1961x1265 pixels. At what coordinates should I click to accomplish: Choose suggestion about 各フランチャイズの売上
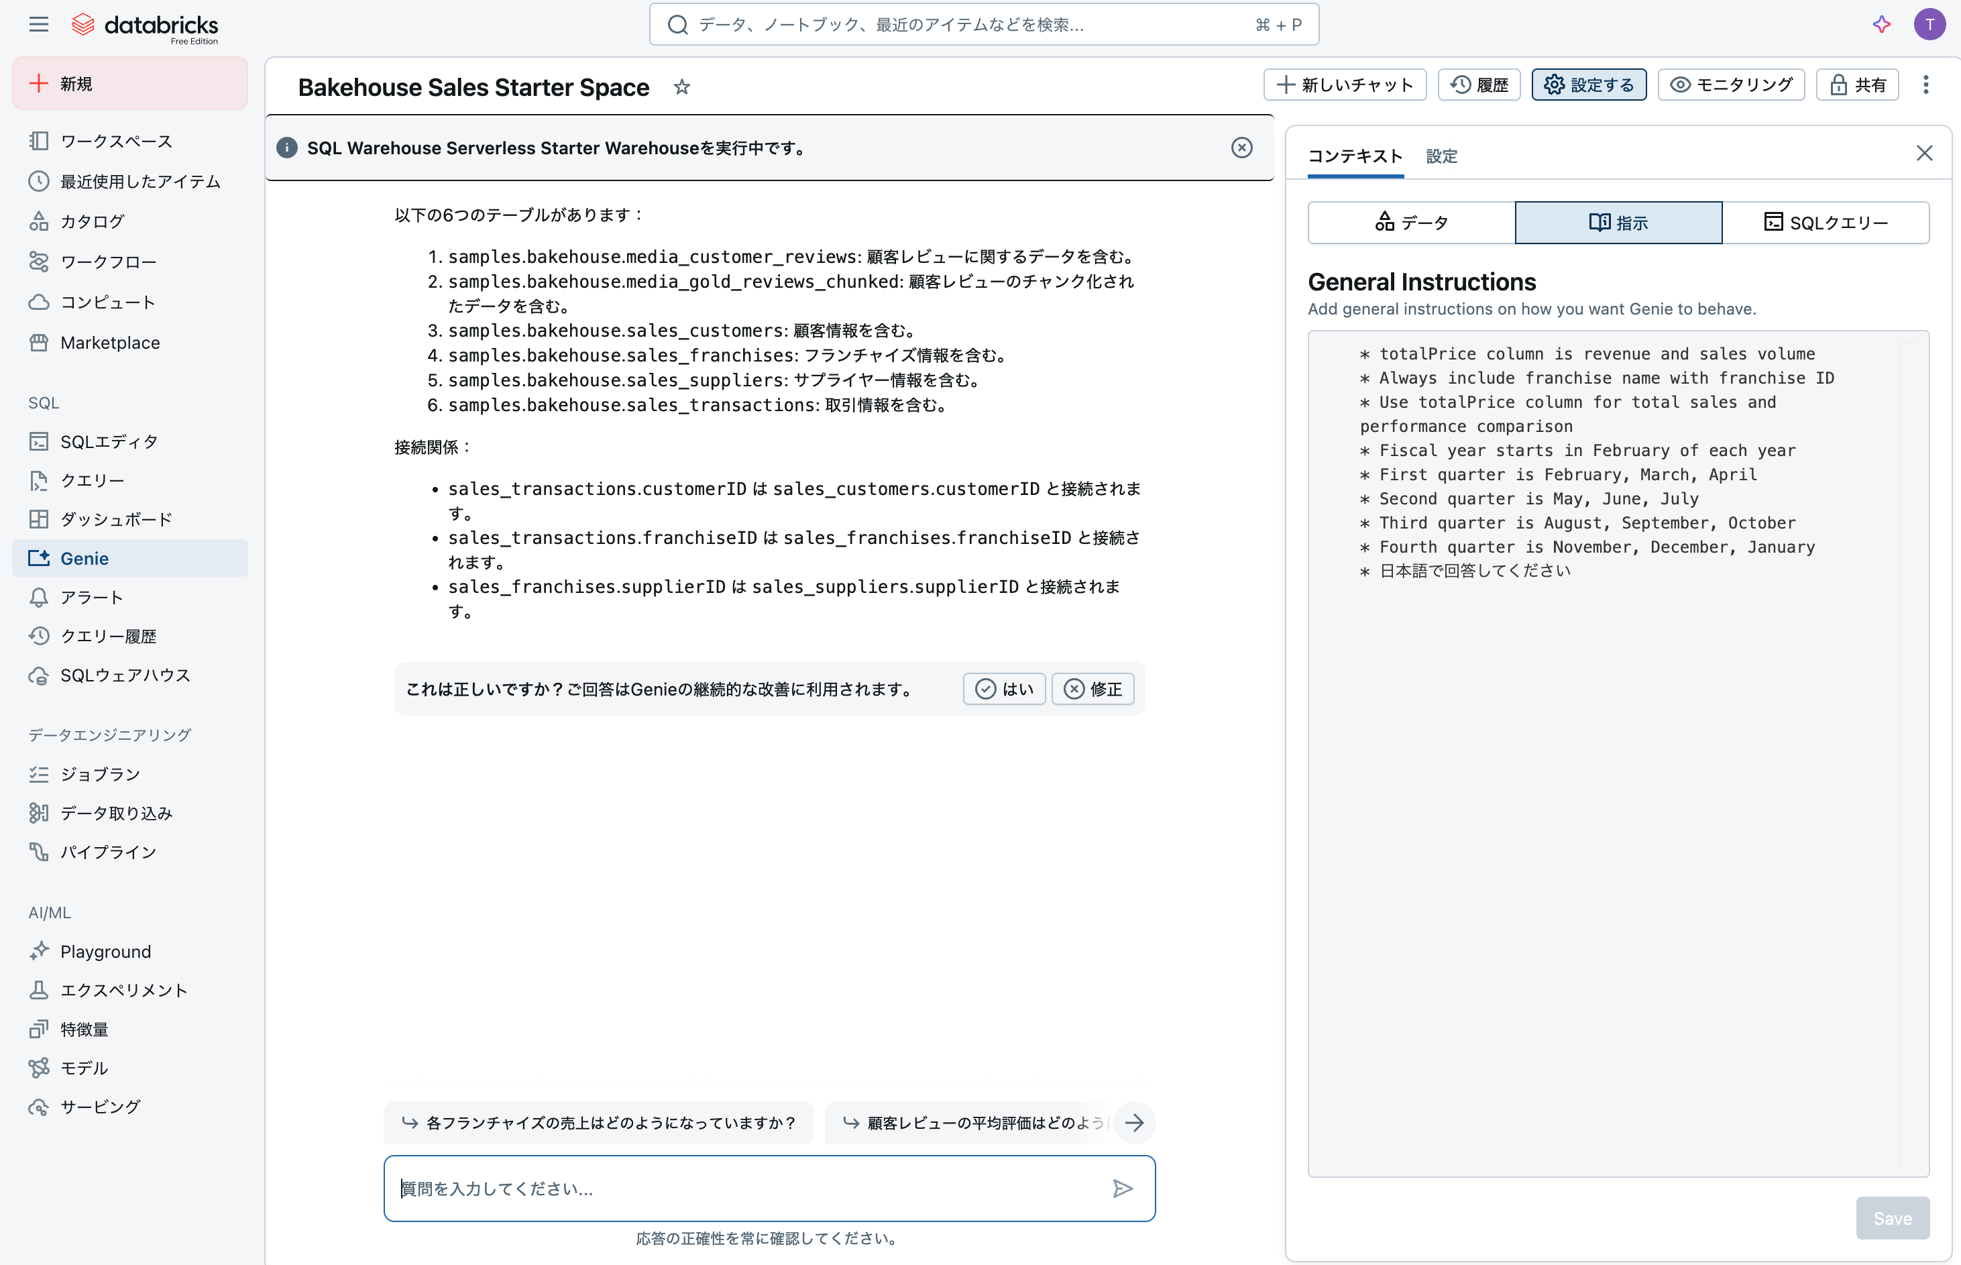pos(599,1123)
